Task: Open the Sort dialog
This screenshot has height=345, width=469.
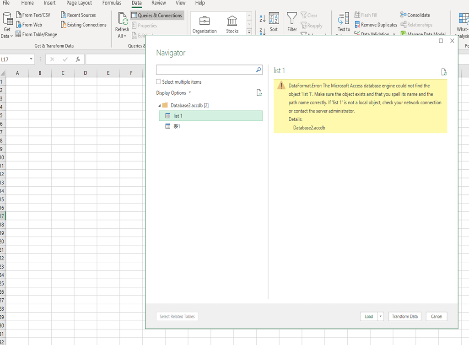Action: point(274,22)
